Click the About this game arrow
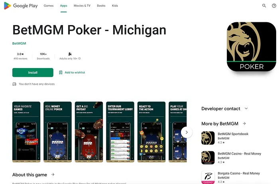The height and width of the screenshot is (184, 279). pyautogui.click(x=53, y=174)
